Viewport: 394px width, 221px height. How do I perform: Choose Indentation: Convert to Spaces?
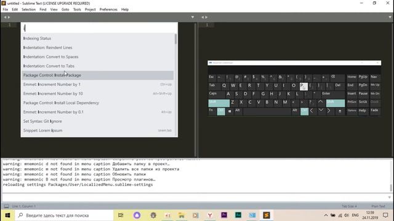[x=97, y=57]
